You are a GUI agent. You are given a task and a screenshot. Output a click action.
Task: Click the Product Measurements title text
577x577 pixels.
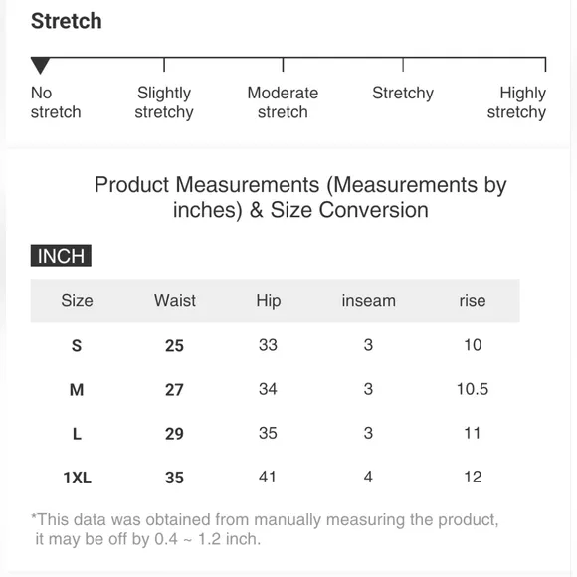point(300,197)
